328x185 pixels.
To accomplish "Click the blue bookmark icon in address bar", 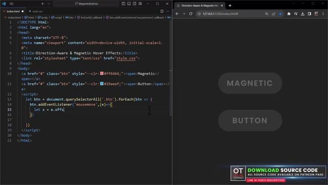I will (x=280, y=14).
